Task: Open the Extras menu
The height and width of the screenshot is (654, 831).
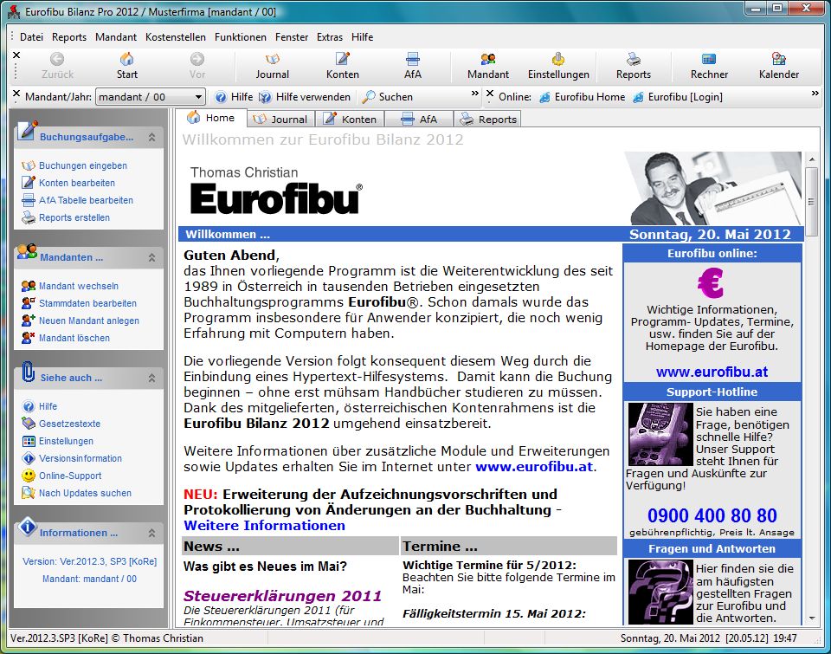Action: pos(330,37)
